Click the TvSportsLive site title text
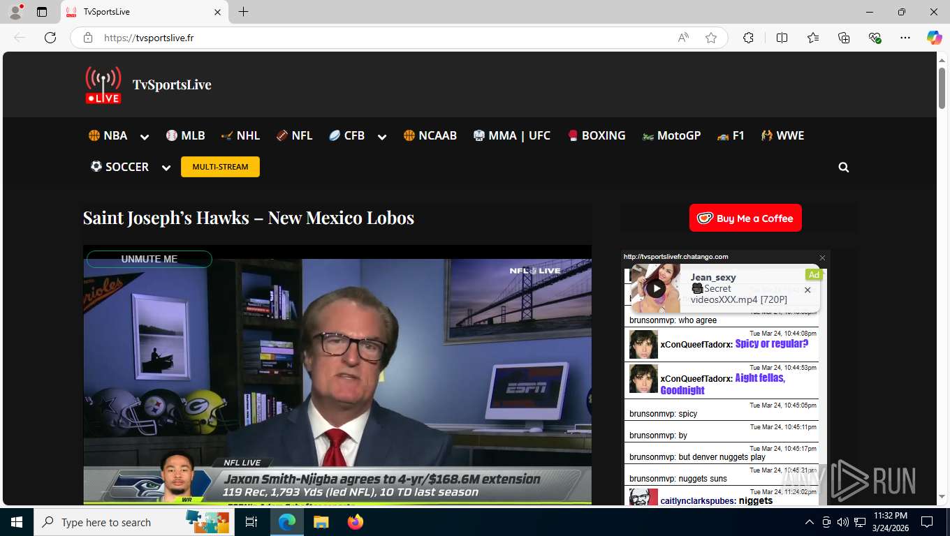Screen dimensions: 950x536 pos(172,84)
